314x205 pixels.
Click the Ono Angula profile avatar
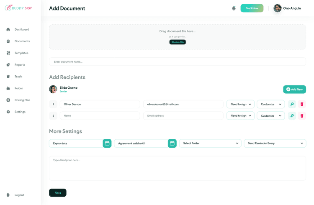(x=278, y=8)
